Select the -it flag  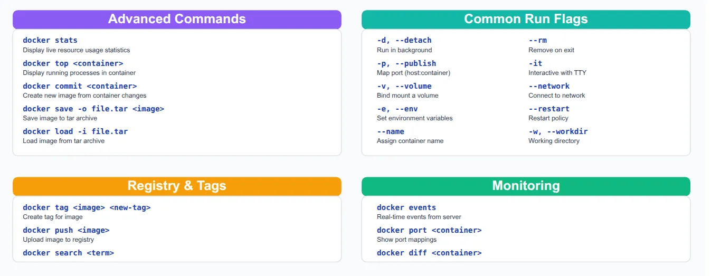coord(535,63)
